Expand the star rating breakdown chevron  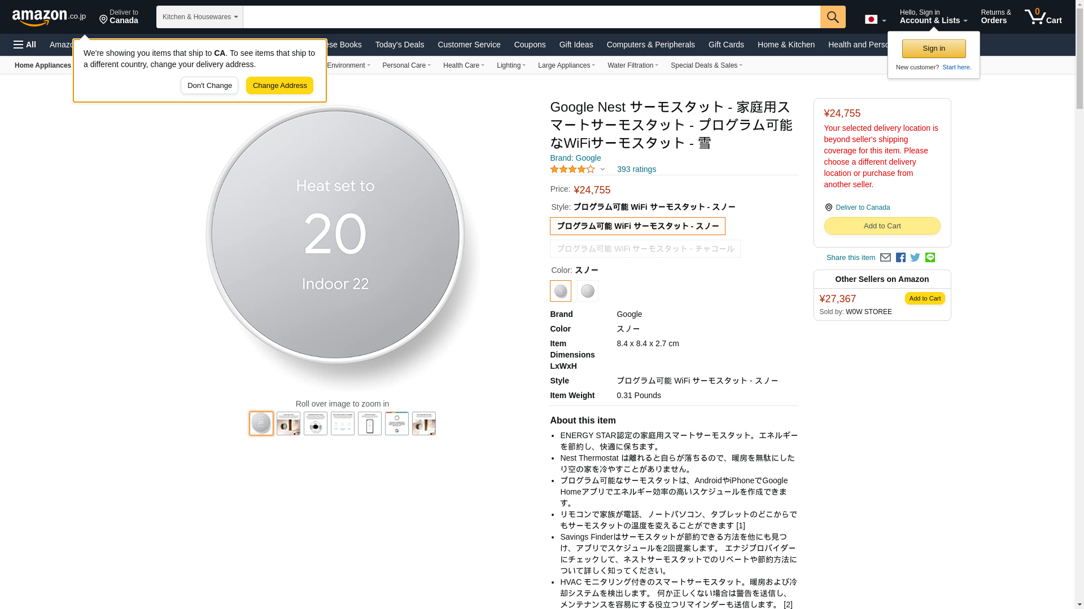pyautogui.click(x=602, y=169)
